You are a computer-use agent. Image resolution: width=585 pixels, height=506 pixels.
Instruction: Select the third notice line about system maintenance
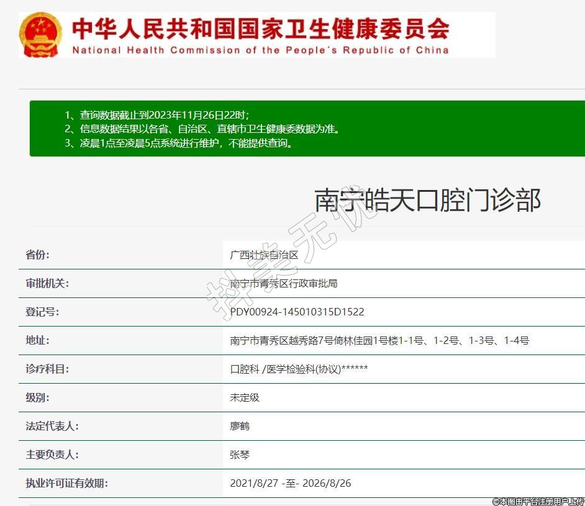[x=178, y=143]
